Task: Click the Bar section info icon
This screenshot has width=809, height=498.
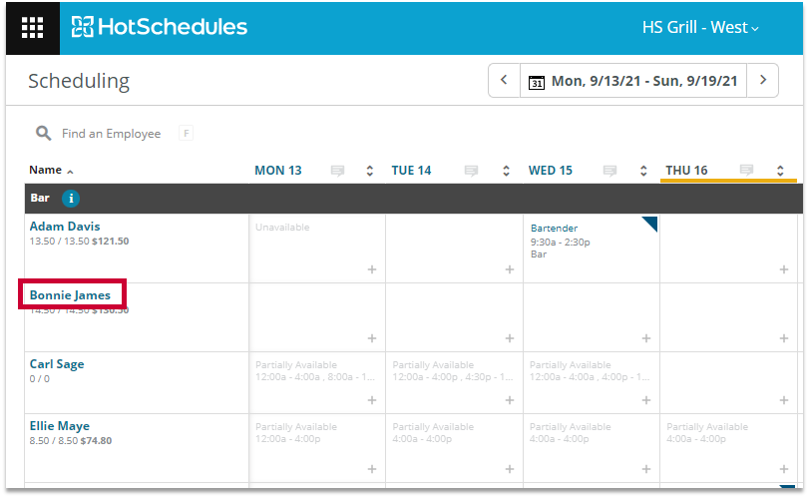Action: coord(71,198)
